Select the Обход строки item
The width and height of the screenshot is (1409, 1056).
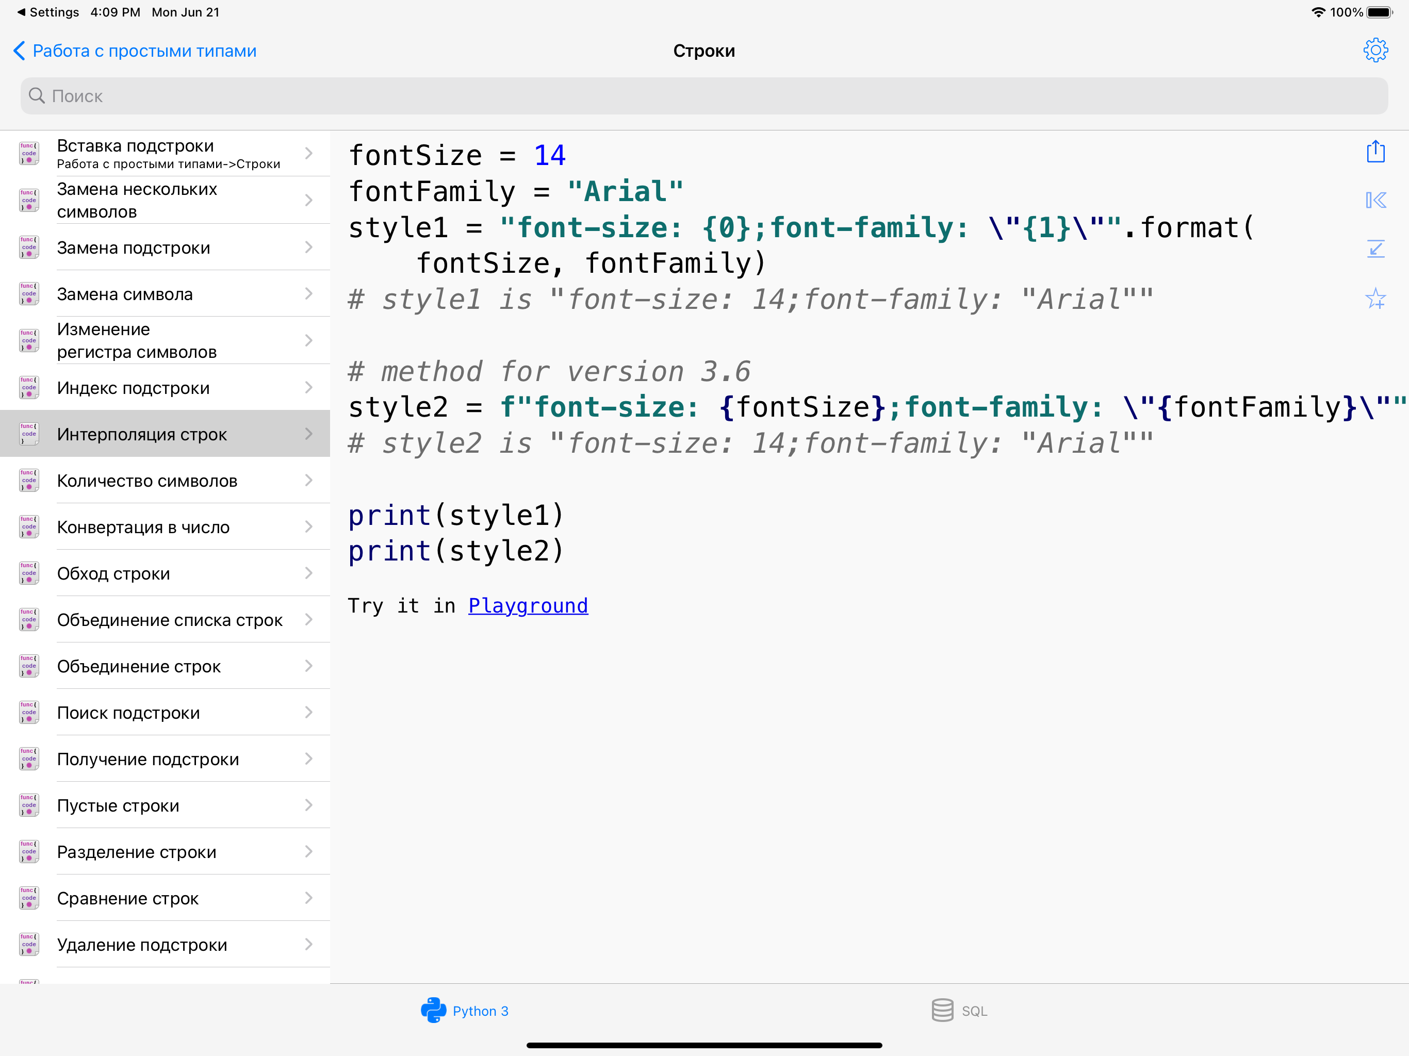click(165, 573)
